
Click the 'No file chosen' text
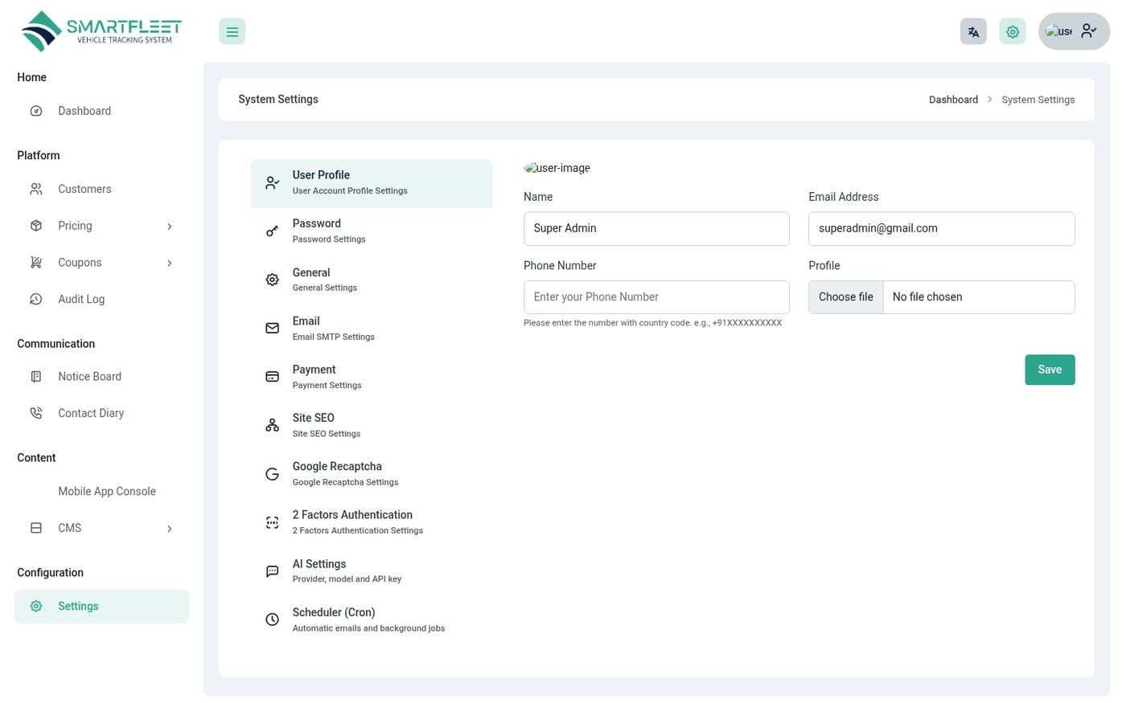(927, 297)
